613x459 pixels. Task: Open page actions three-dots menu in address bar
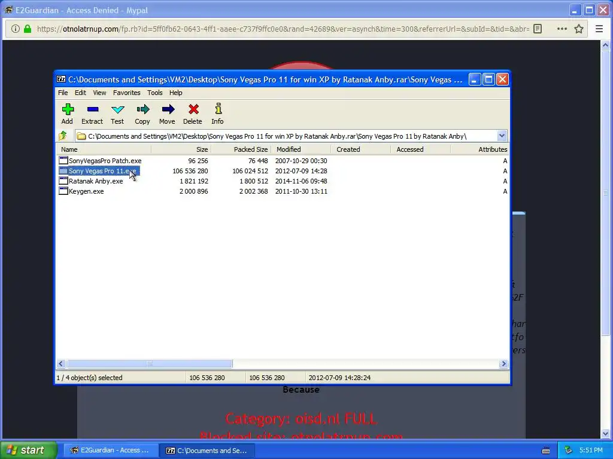[562, 29]
